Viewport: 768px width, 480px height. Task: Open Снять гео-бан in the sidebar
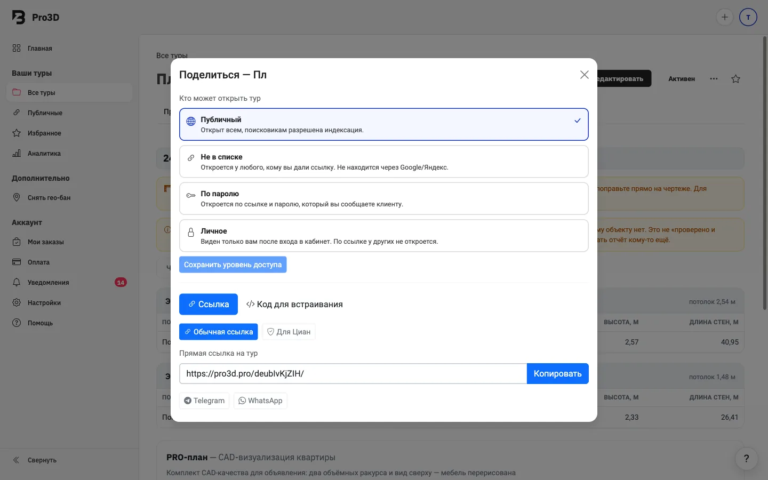pos(69,197)
